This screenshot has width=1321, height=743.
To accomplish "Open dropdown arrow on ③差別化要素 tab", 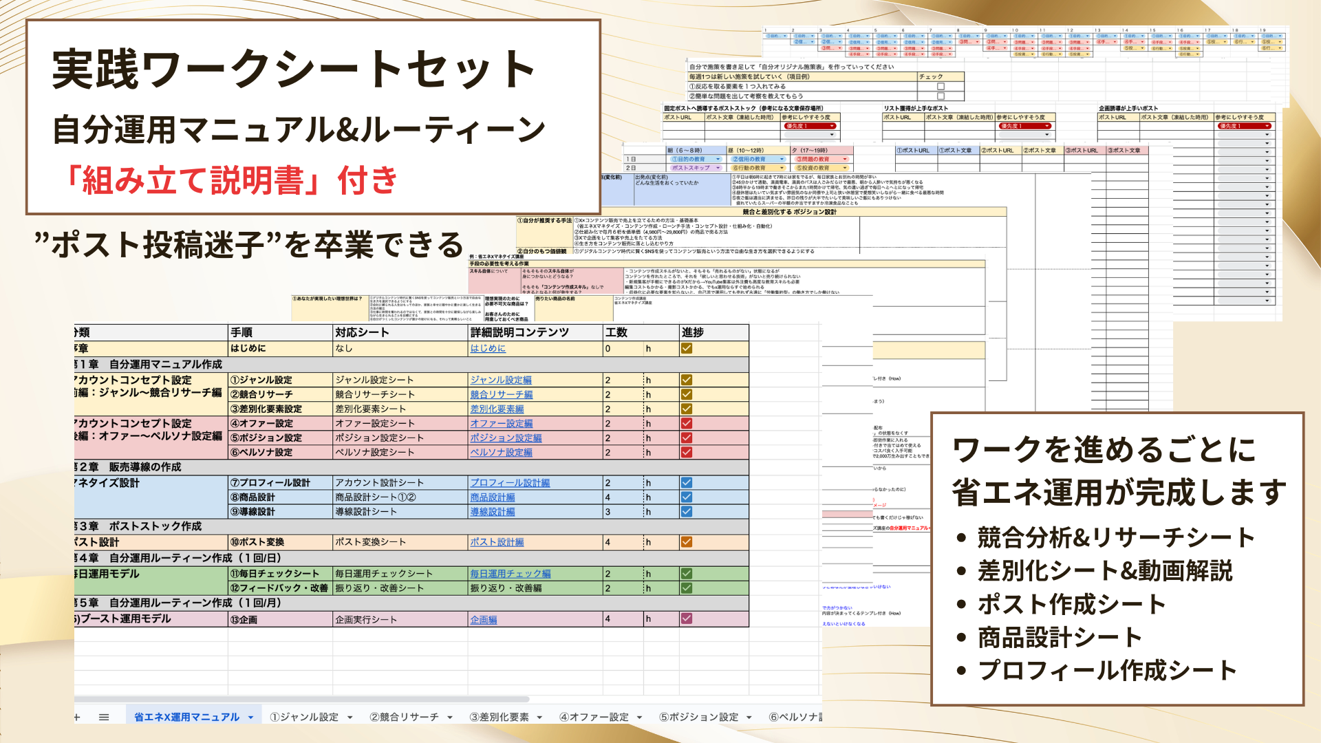I will (x=539, y=718).
